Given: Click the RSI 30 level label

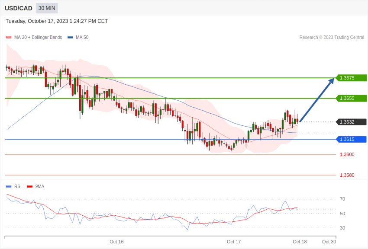Looking at the screenshot, I should pos(342,228).
